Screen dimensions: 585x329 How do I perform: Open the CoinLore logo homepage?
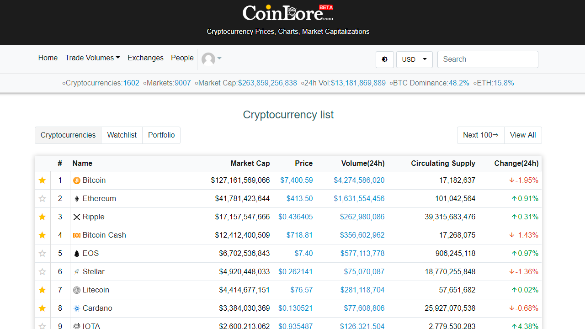288,13
